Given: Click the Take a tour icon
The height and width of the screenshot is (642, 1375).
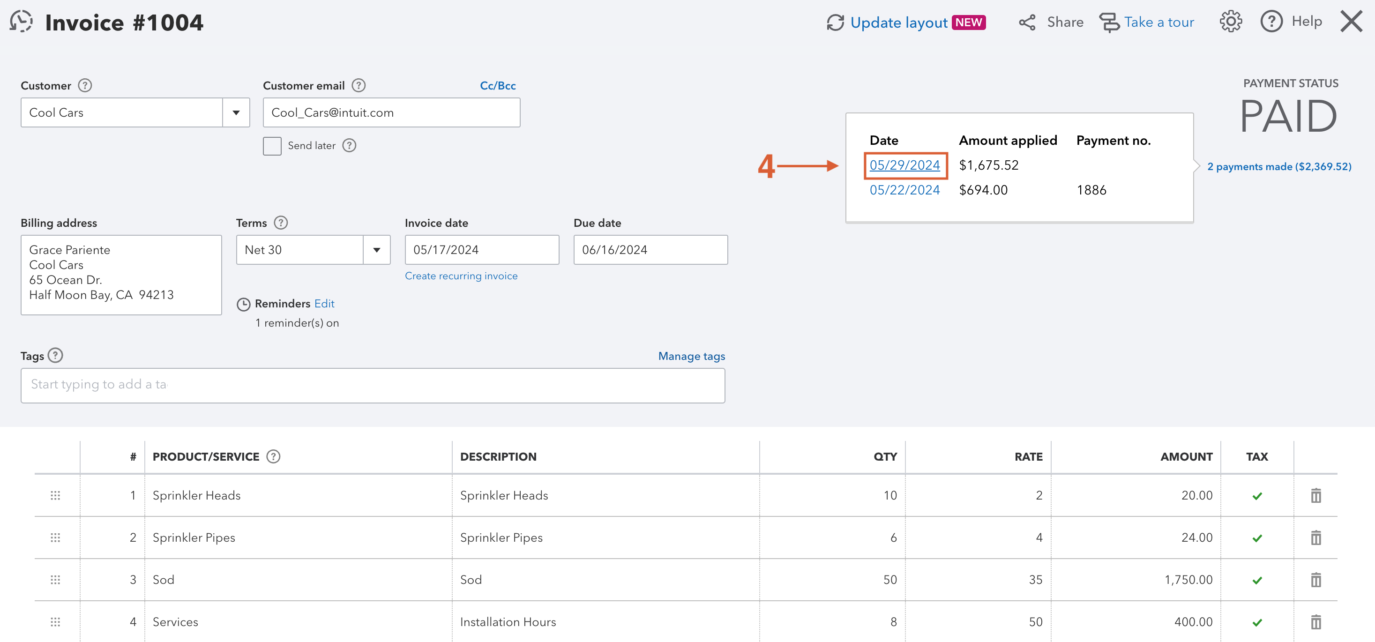Looking at the screenshot, I should [x=1109, y=22].
